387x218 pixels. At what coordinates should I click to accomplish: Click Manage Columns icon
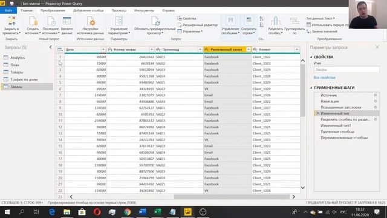(x=230, y=21)
